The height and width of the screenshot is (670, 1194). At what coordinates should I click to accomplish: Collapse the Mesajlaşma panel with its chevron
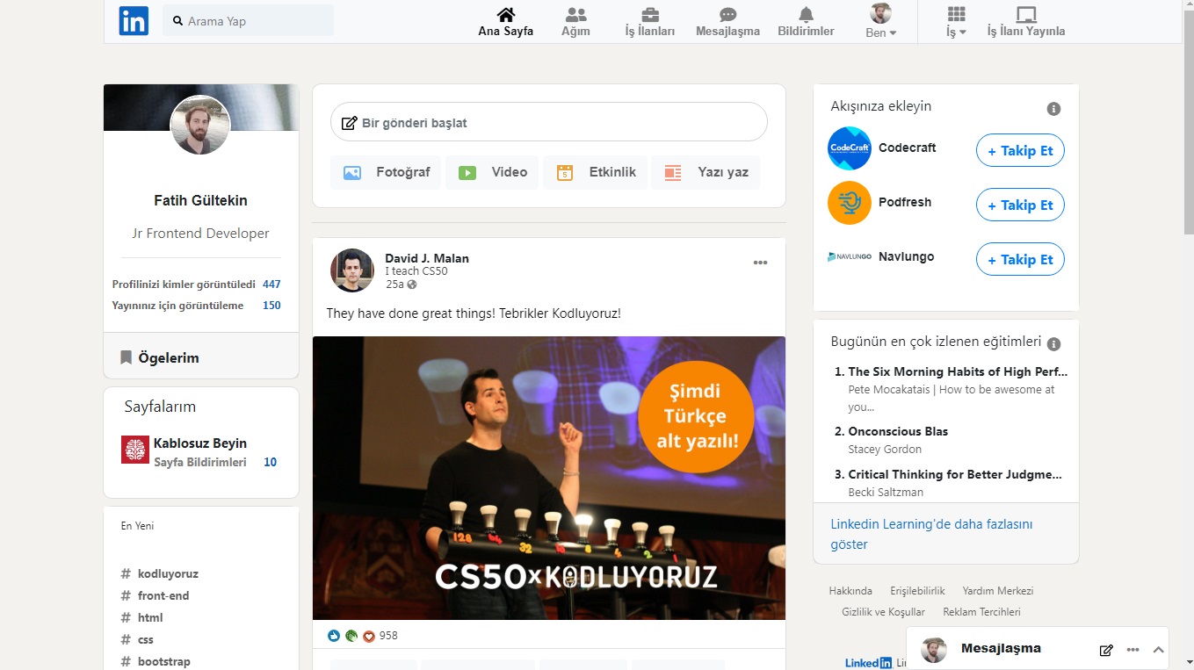click(x=1158, y=650)
